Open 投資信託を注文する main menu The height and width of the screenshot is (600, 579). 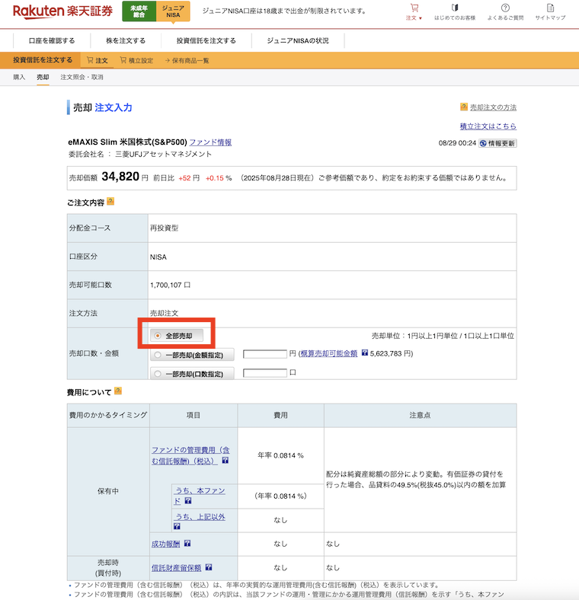pyautogui.click(x=206, y=40)
